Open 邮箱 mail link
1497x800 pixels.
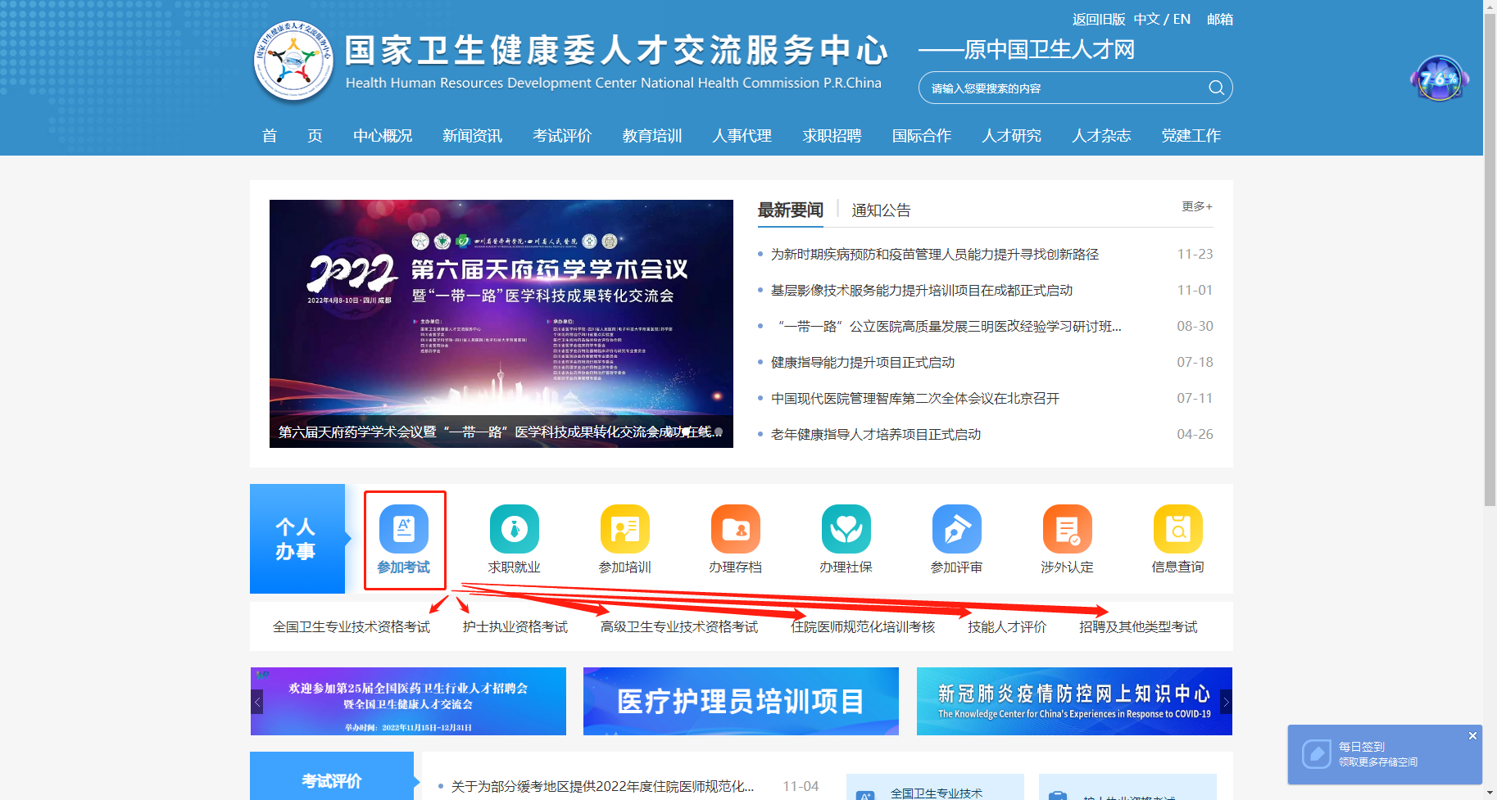point(1220,19)
